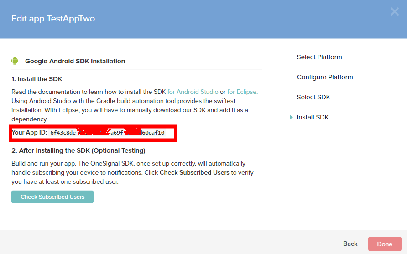407x254 pixels.
Task: Click the 'Google Android SDK Installation' heading
Action: click(75, 61)
